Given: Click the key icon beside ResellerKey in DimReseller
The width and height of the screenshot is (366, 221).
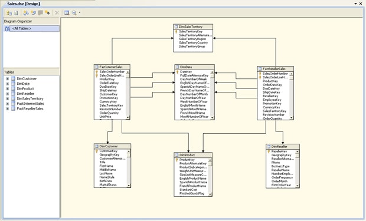Looking at the screenshot, I should pyautogui.click(x=269, y=151).
